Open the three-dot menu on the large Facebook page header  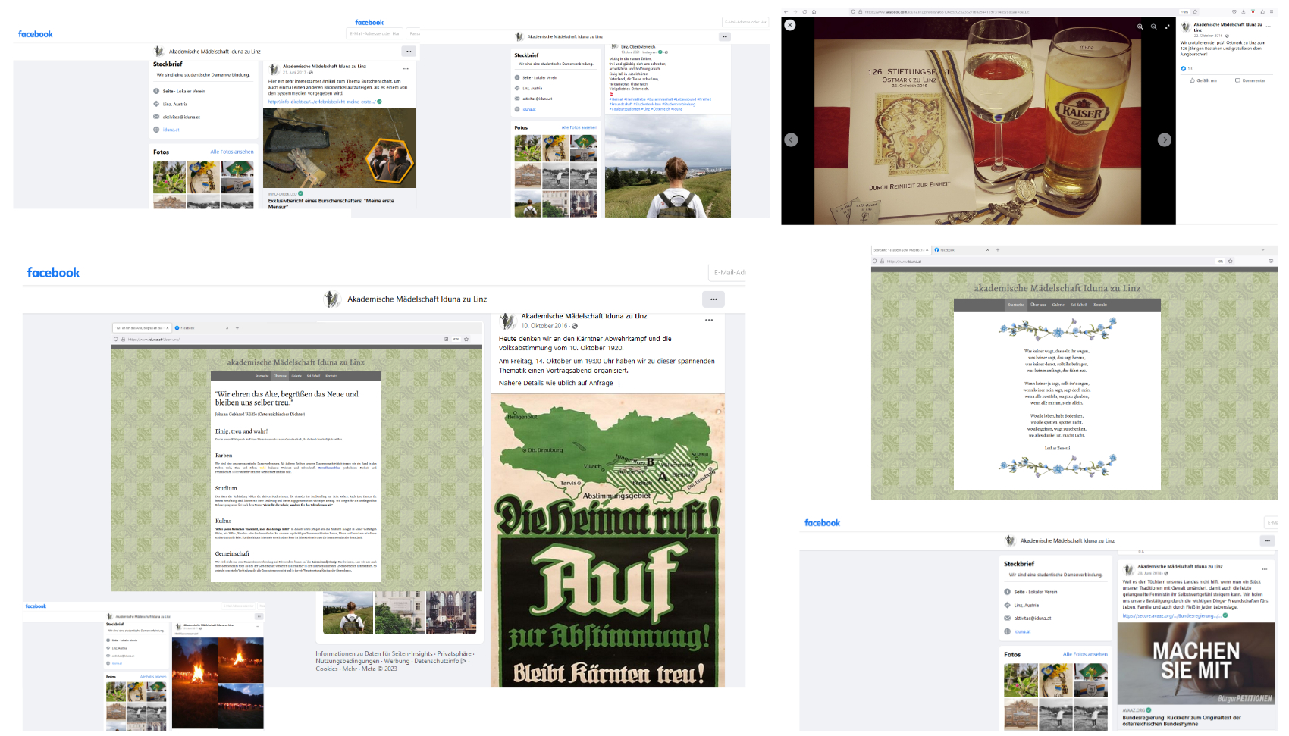tap(713, 299)
